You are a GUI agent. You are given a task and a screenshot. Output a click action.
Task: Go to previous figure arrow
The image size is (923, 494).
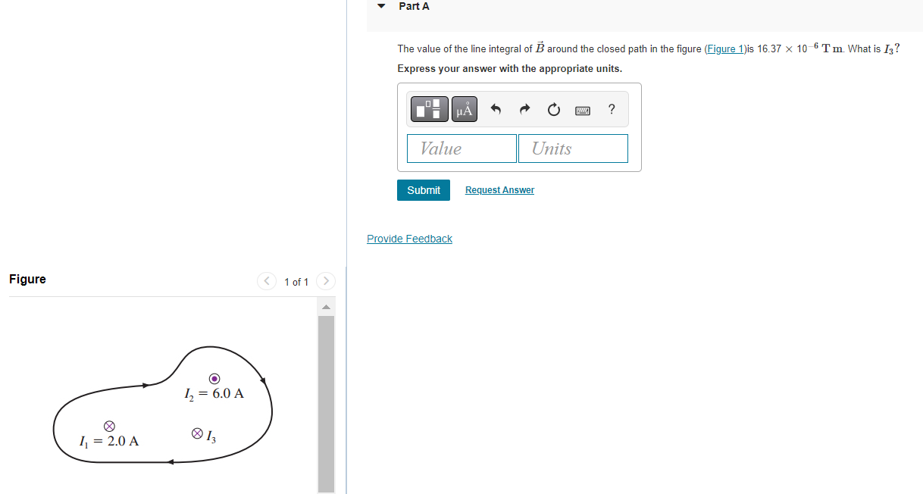tap(267, 281)
